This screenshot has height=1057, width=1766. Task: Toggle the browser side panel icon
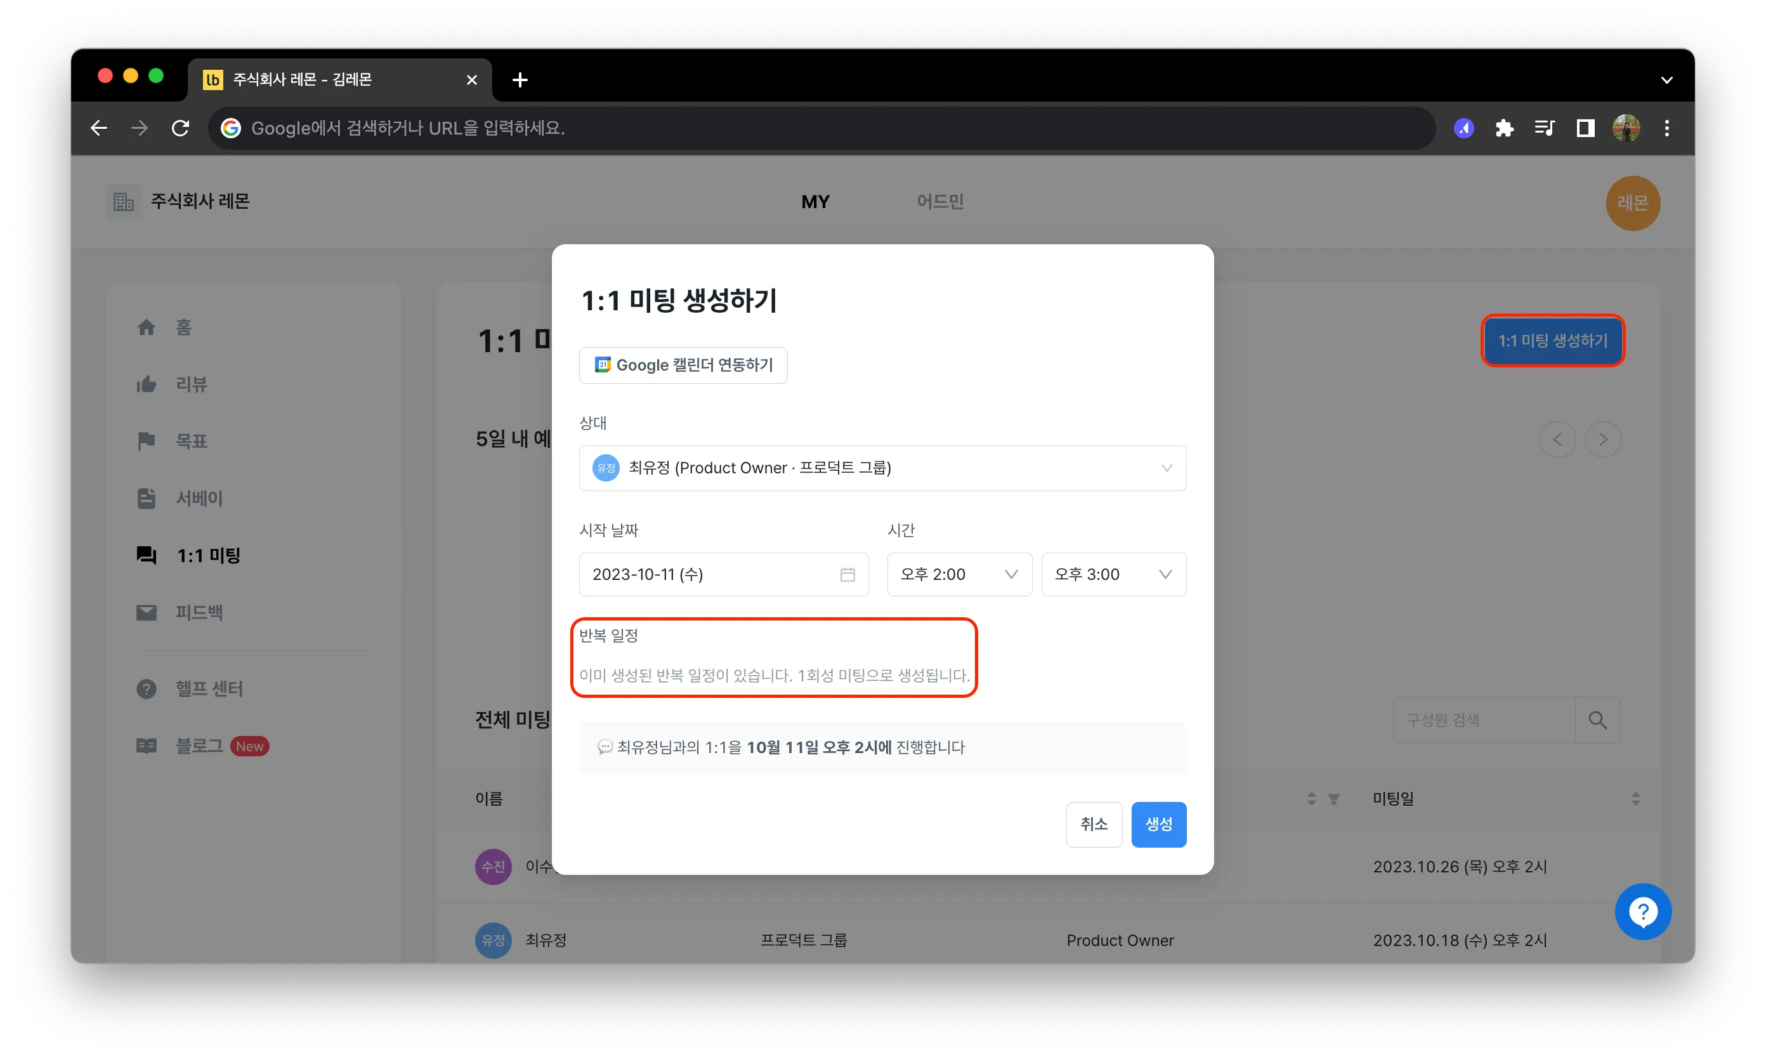point(1585,128)
